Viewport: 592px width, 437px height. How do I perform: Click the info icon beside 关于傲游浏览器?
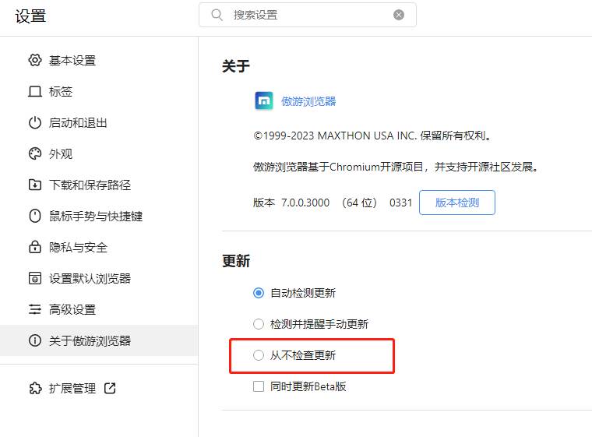click(x=35, y=340)
